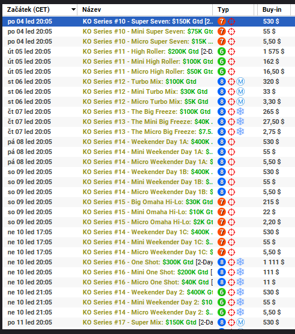The width and height of the screenshot is (295, 334).
Task: Click the knockout target icon on Big Omaha Hi-Lo row
Action: coord(231,202)
